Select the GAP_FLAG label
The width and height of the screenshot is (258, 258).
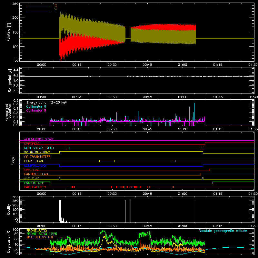(32, 144)
